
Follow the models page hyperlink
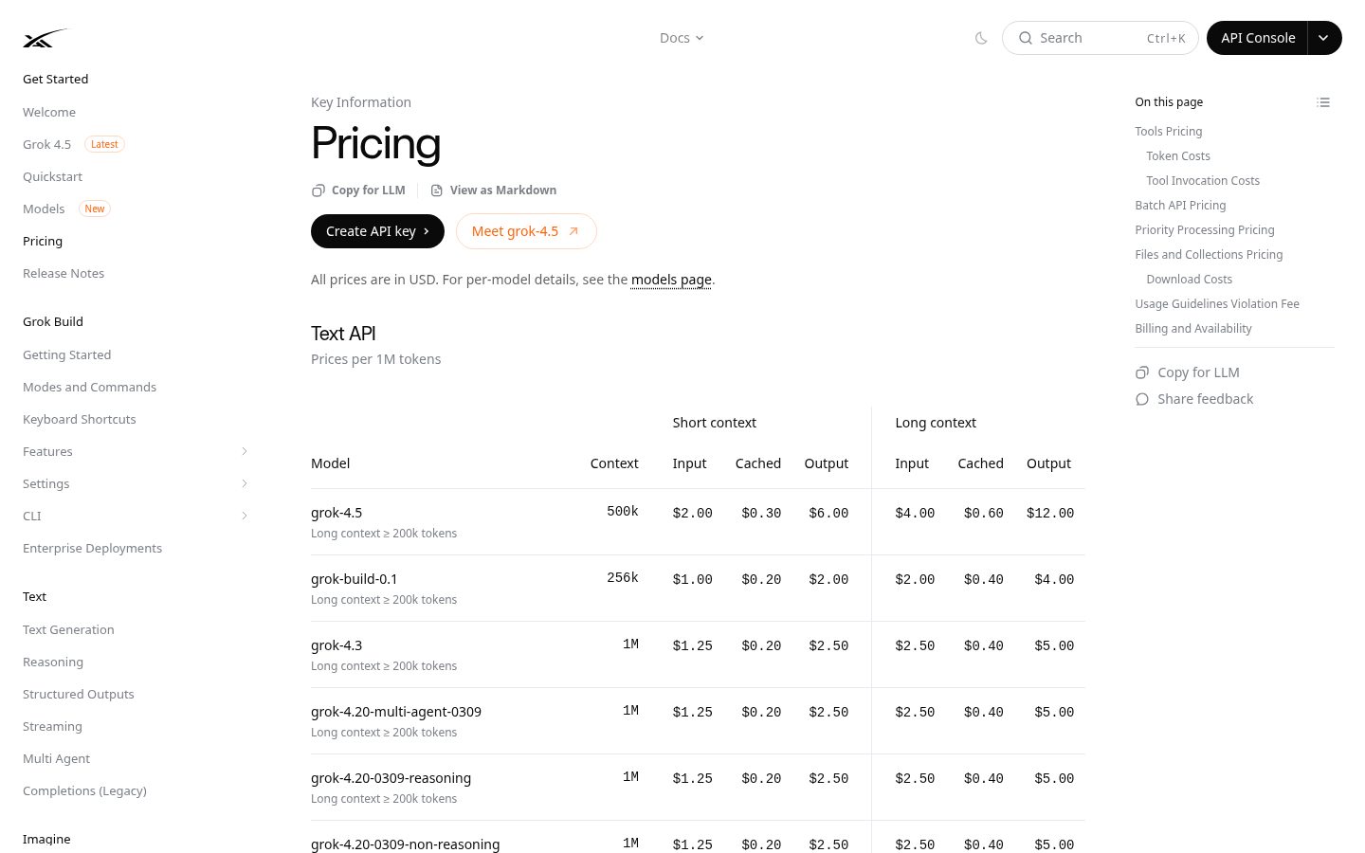click(671, 280)
